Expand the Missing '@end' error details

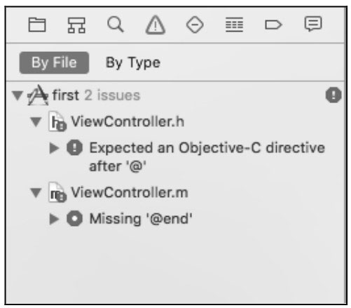[54, 219]
